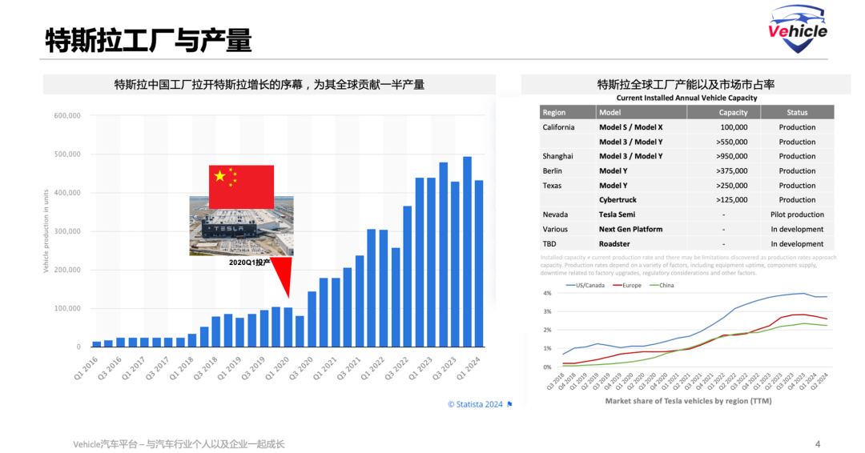865x453 pixels.
Task: Click the left chart heading about 中国工厂
Action: point(269,85)
